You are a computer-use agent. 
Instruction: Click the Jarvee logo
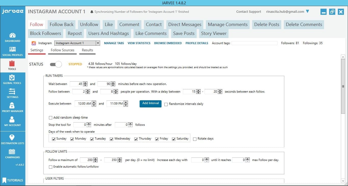12,11
